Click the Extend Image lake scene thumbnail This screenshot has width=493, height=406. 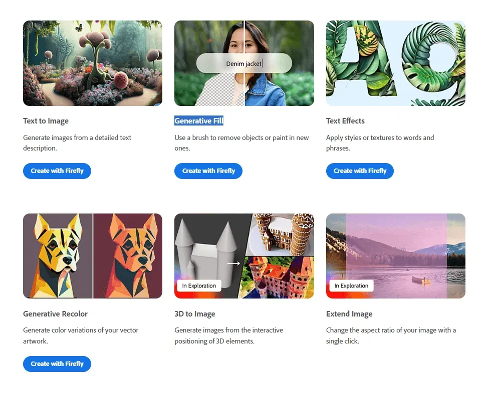[x=395, y=256]
